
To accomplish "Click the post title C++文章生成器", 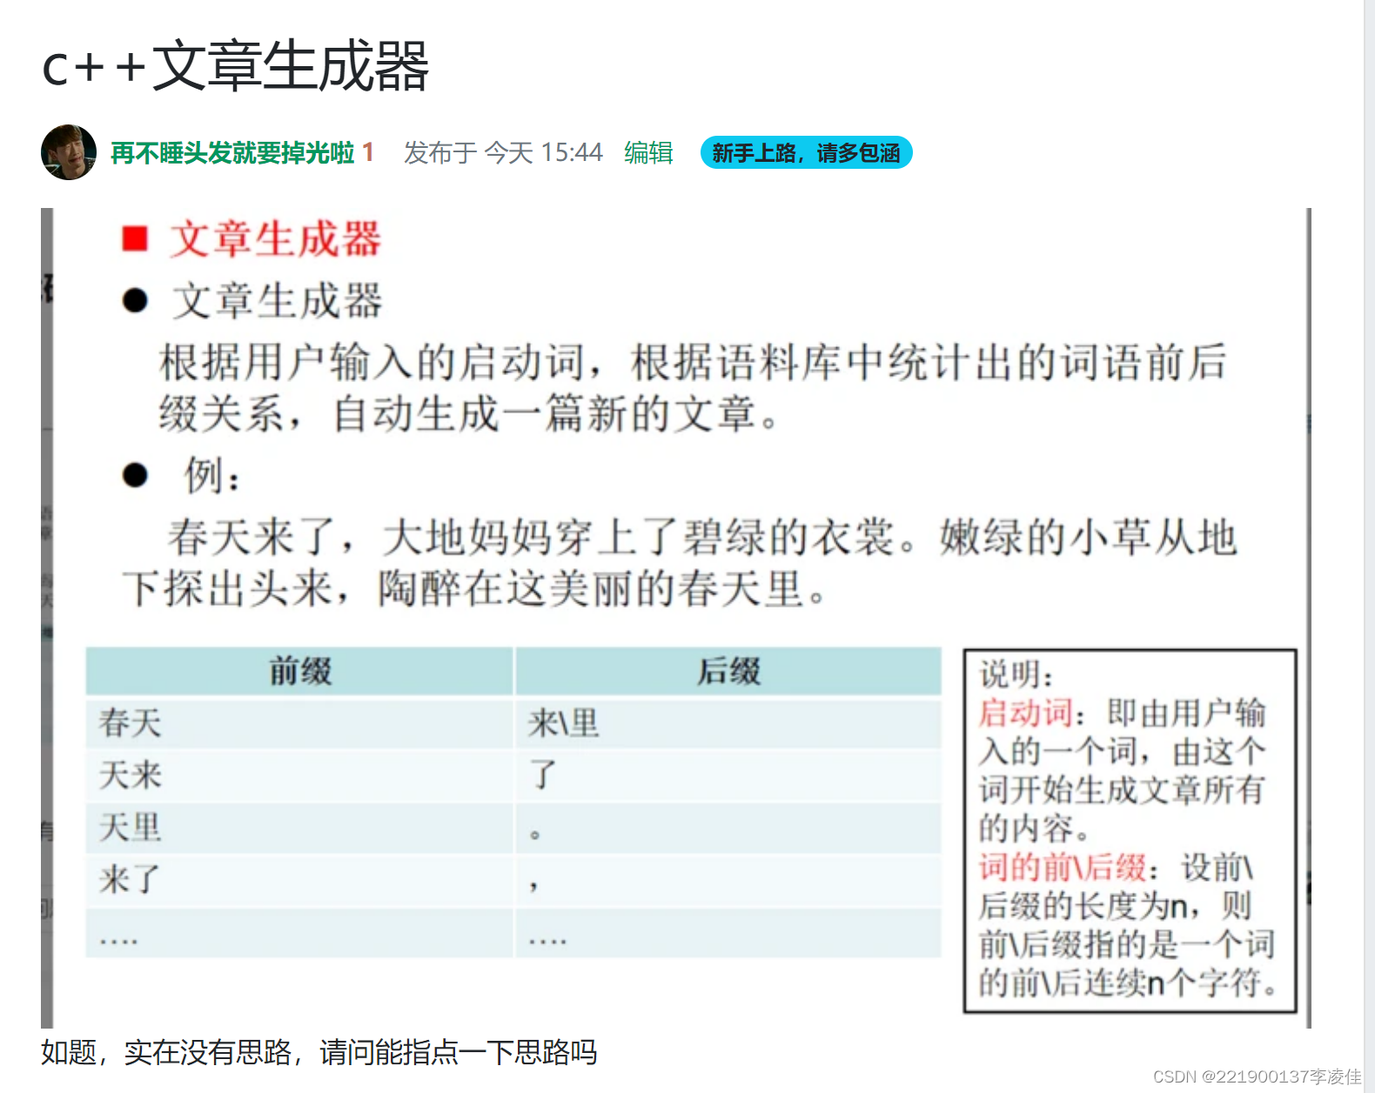I will point(235,66).
